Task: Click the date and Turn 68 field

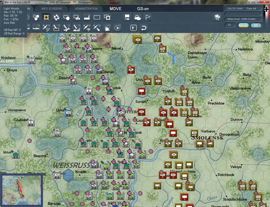Action: [x=243, y=8]
